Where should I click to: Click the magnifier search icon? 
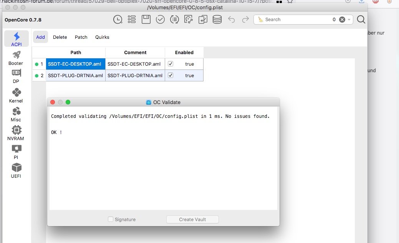(361, 20)
